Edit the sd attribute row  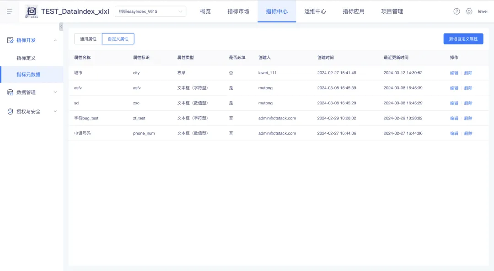pos(454,103)
